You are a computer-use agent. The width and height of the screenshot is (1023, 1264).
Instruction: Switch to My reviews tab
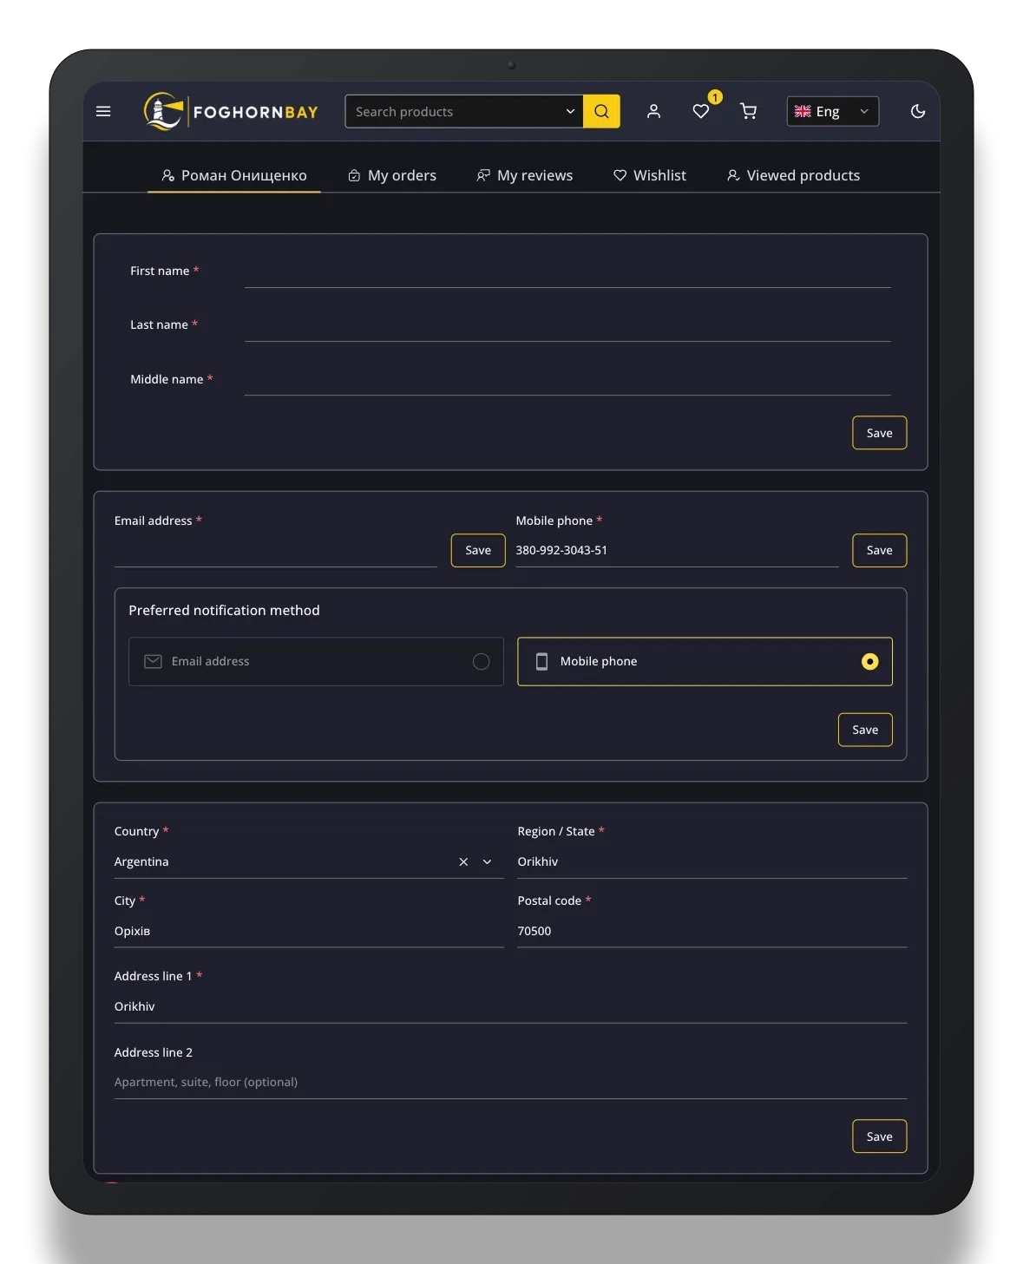pyautogui.click(x=525, y=175)
